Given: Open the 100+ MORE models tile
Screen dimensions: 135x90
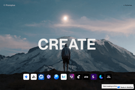Looking at the screenshot, I should pos(109,77).
